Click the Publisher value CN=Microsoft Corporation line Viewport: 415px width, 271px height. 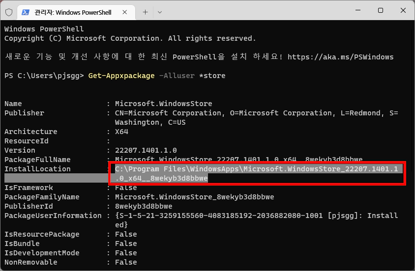257,113
